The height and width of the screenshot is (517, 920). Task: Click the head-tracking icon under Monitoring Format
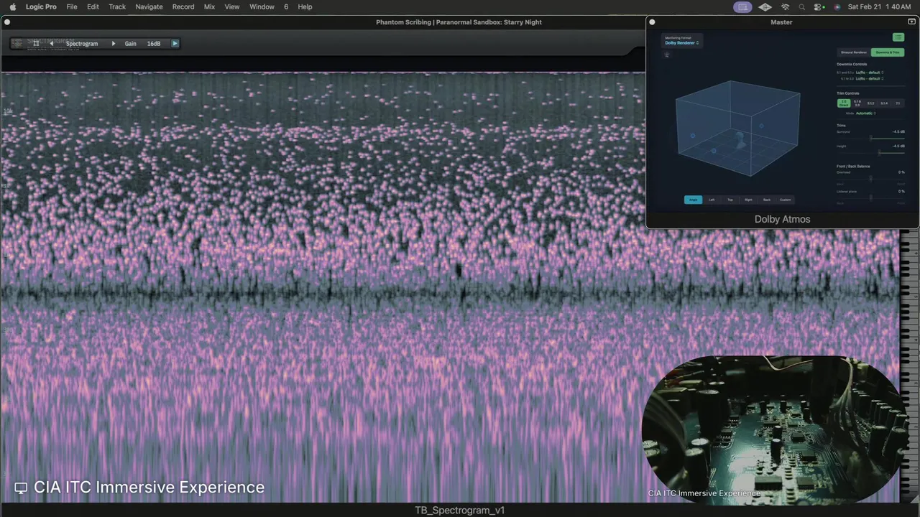click(x=667, y=54)
